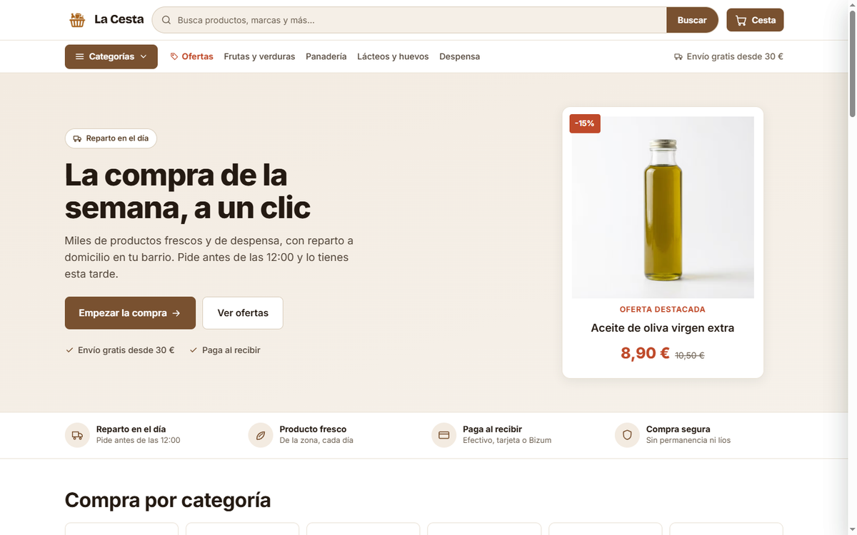Viewport: 857px width, 535px height.
Task: Click Pide antes de las 12:00 text
Action: 139,441
